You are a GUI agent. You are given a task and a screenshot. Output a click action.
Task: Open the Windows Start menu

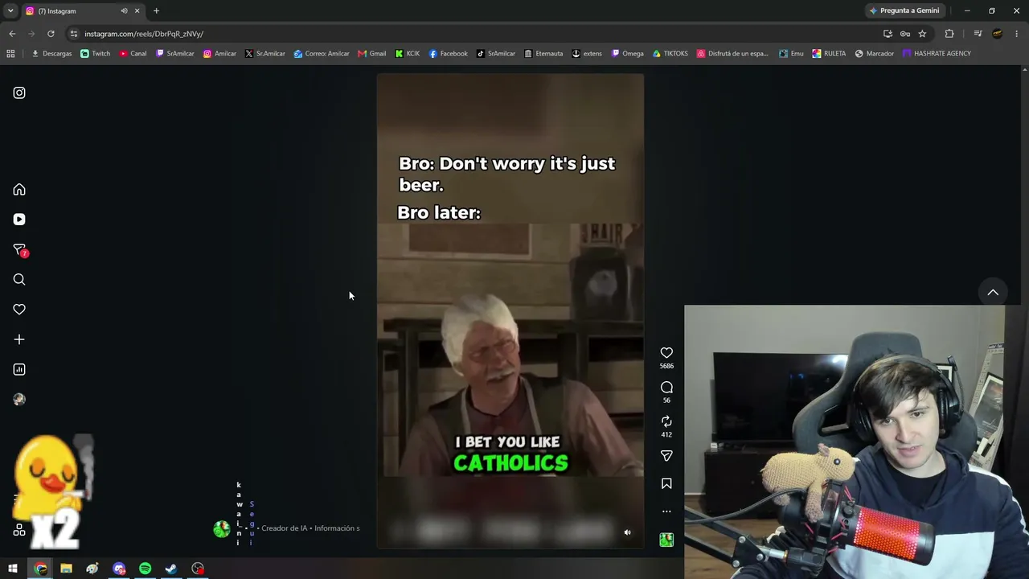click(x=13, y=569)
